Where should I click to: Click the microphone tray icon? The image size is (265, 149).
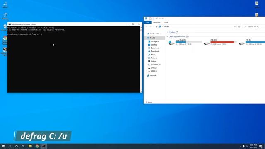point(244,146)
